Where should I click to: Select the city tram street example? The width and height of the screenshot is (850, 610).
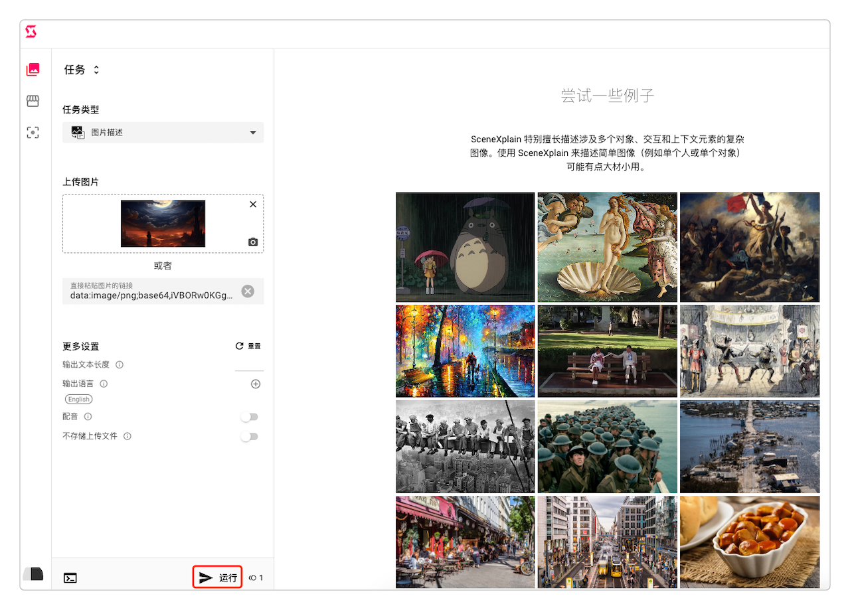pyautogui.click(x=608, y=542)
